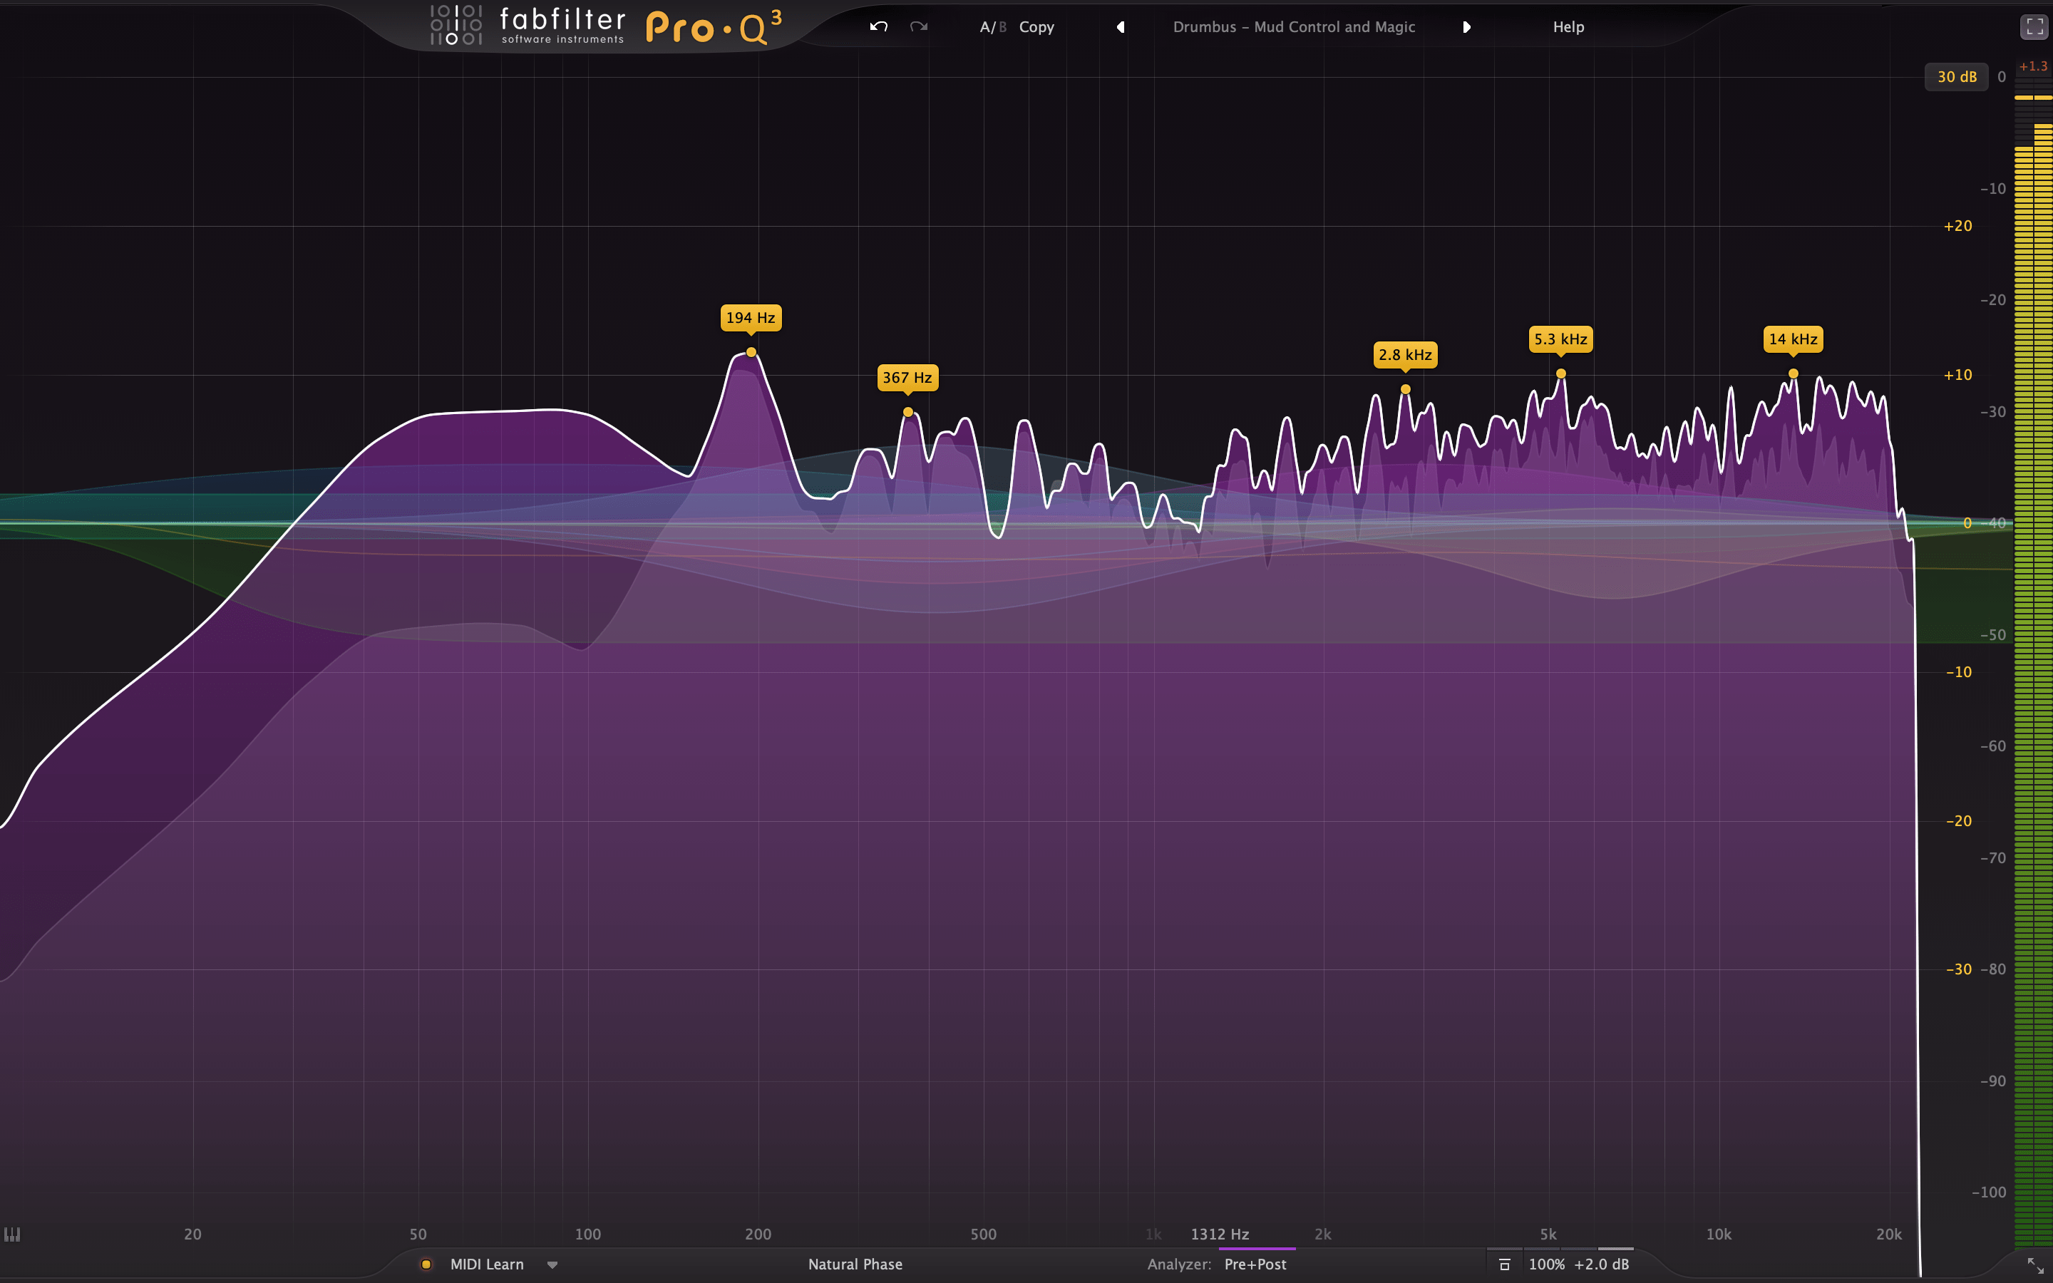Open the Help menu
This screenshot has width=2053, height=1283.
(x=1568, y=26)
